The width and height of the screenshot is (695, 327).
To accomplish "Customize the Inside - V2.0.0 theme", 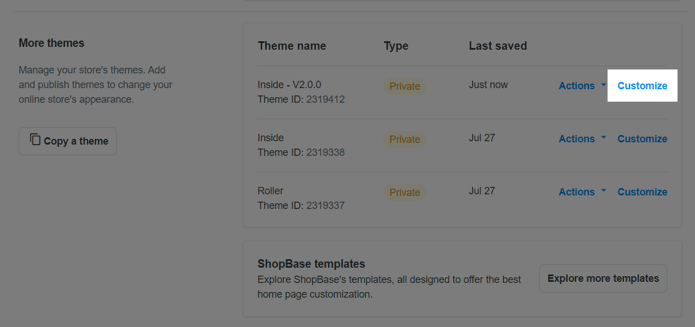I will point(642,86).
